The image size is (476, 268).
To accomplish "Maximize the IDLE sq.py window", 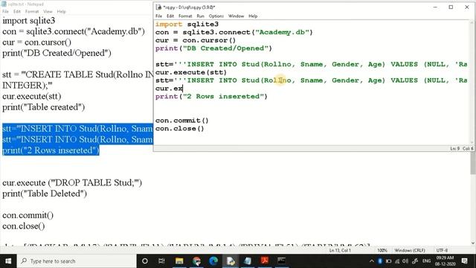I will [x=451, y=7].
